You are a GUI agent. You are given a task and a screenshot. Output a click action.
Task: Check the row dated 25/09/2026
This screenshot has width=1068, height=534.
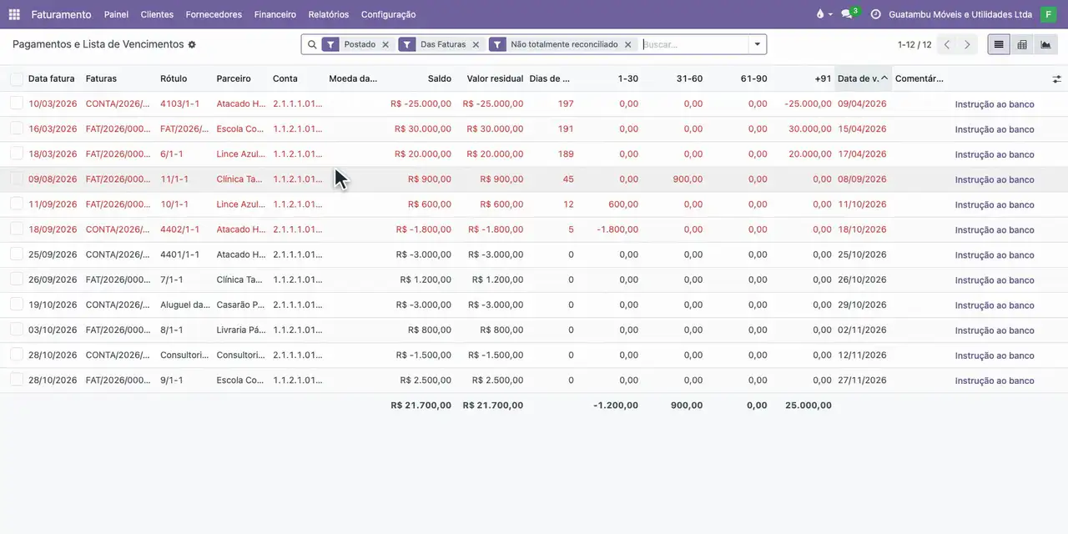pos(17,254)
